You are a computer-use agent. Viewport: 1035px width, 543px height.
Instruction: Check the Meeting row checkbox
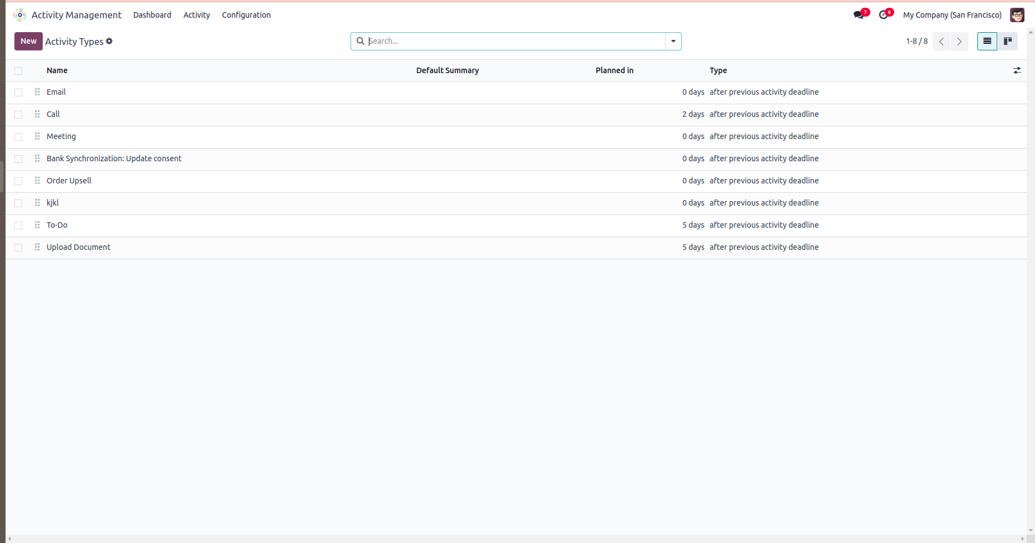(x=18, y=137)
